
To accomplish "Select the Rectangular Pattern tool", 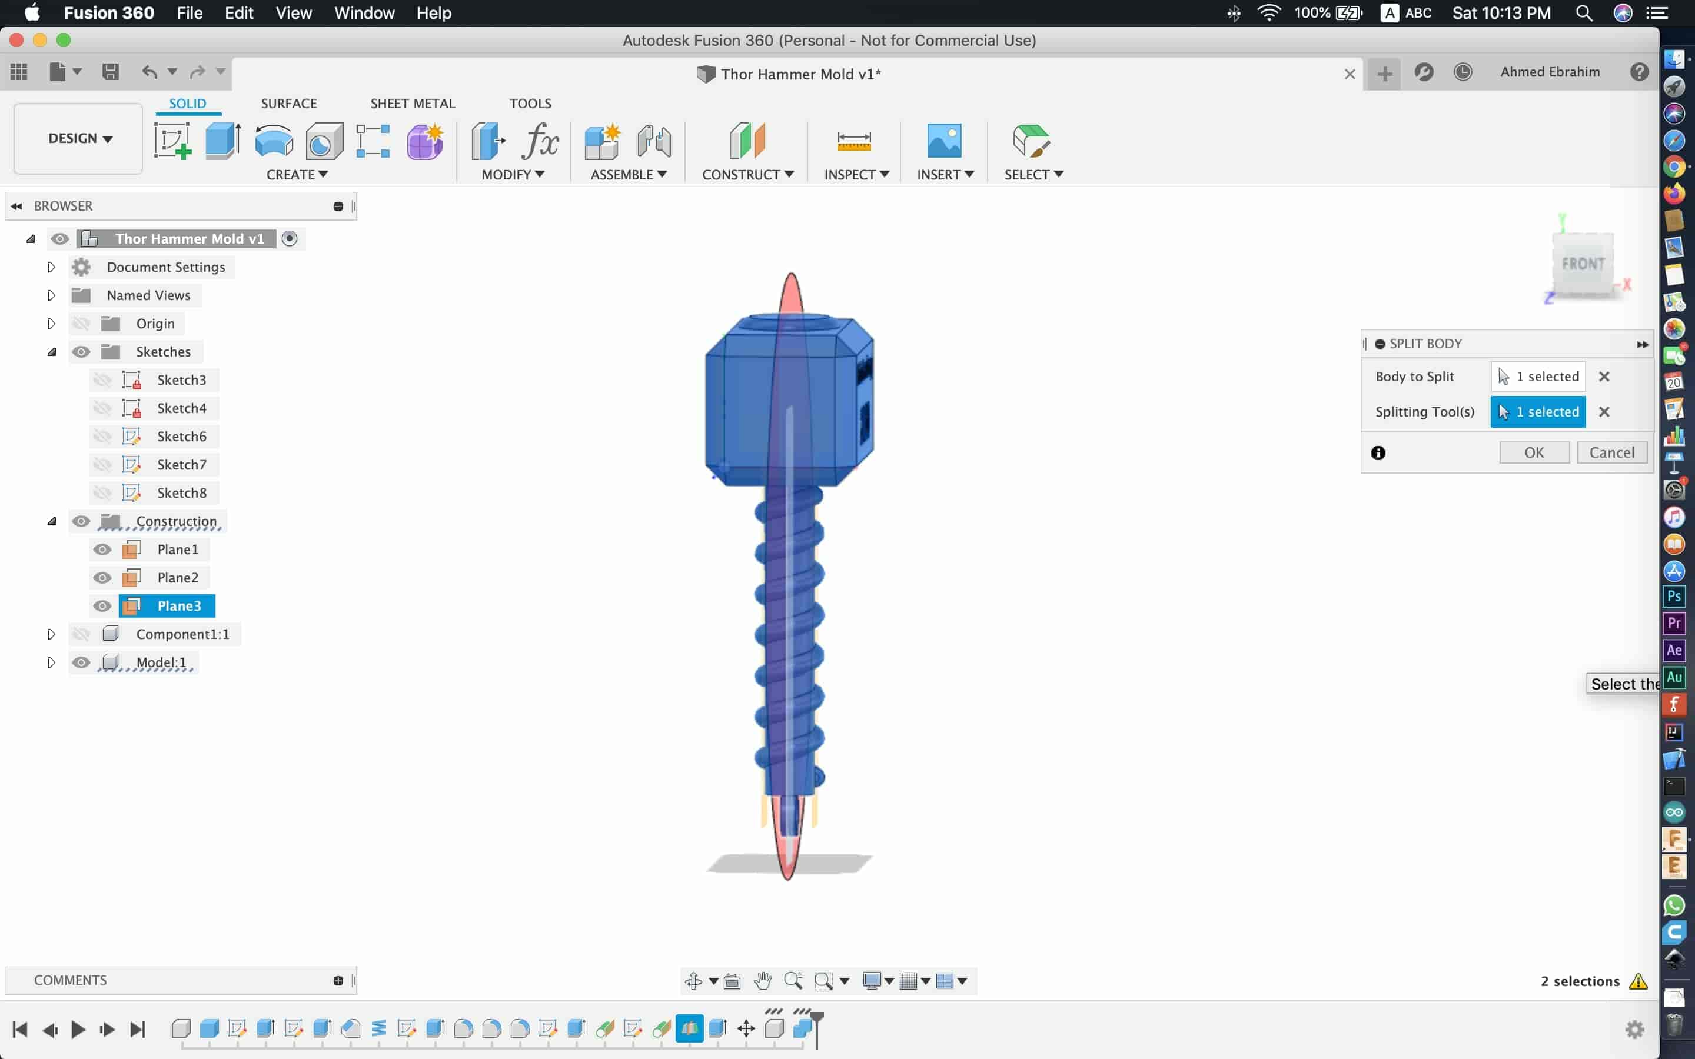I will pyautogui.click(x=373, y=141).
